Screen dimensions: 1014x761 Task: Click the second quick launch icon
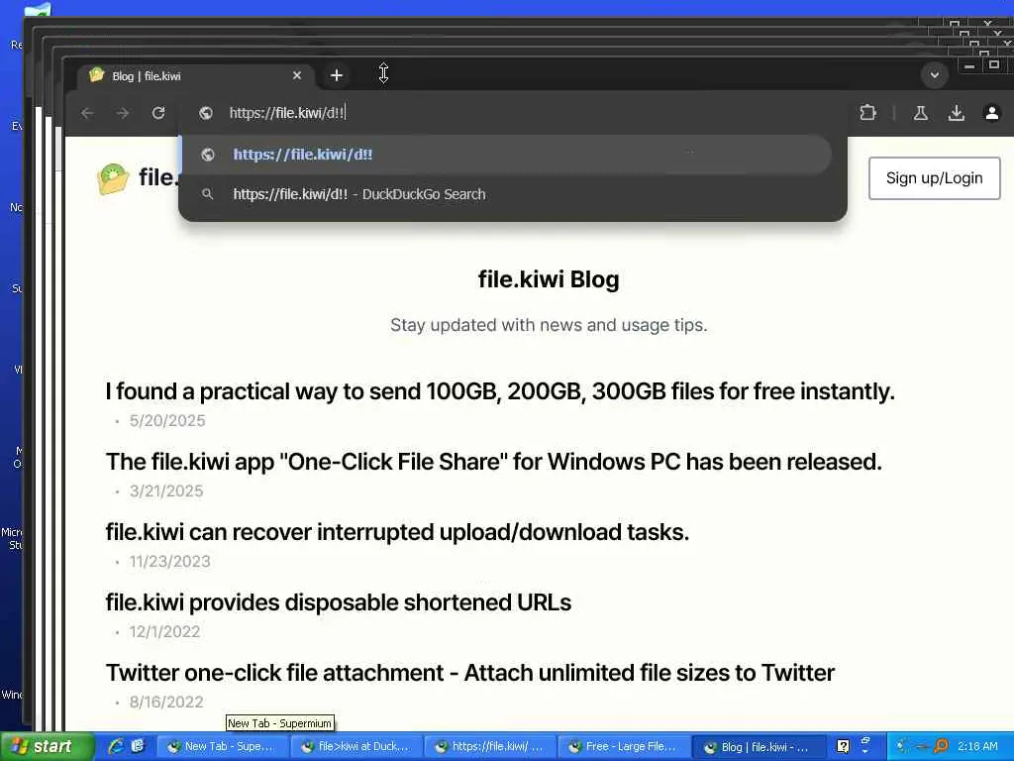click(138, 746)
